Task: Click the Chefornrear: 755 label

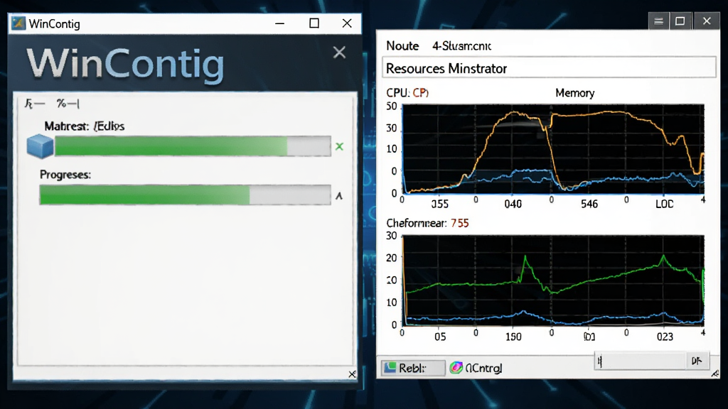Action: (427, 223)
